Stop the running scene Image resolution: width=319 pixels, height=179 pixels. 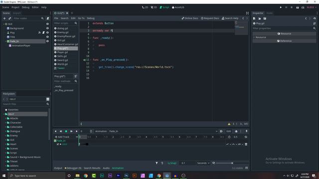[x=292, y=7]
